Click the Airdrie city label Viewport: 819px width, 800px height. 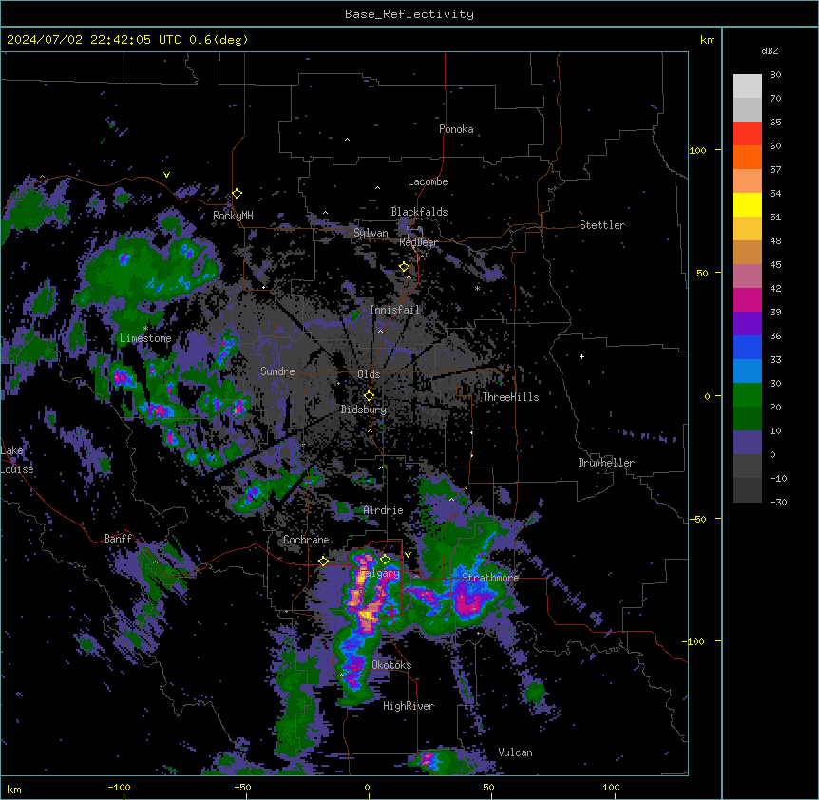coord(384,510)
